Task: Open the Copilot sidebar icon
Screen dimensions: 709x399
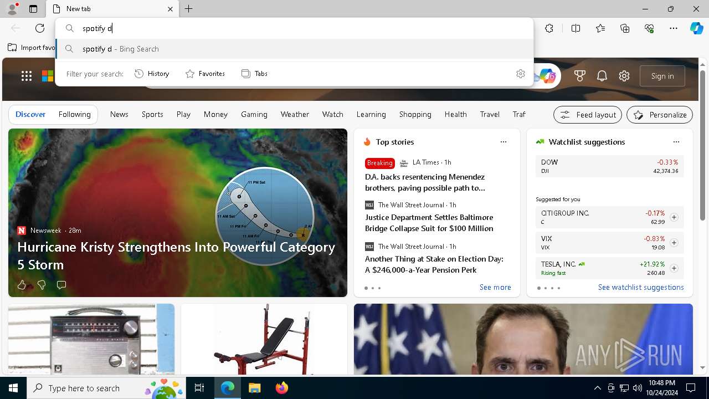Action: click(x=696, y=28)
